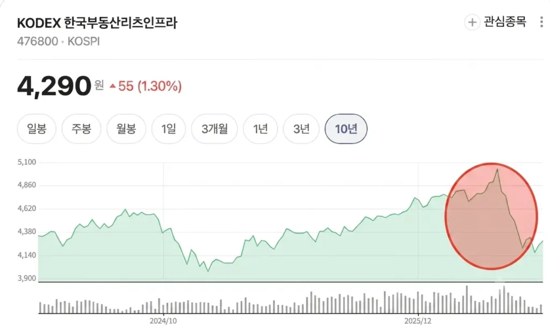Click the volume bars below the chart
Screen dimensions: 550x335
click(x=291, y=300)
